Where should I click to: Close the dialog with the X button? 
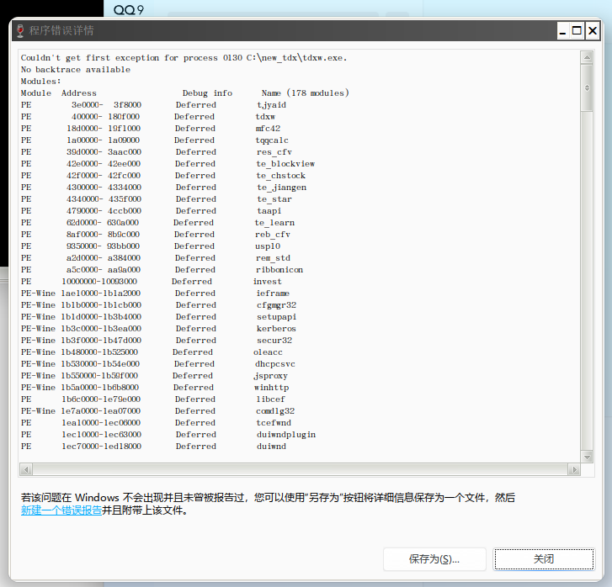(592, 31)
